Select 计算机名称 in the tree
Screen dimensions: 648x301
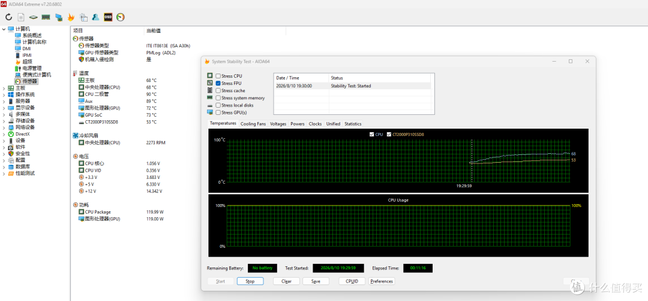pos(34,42)
